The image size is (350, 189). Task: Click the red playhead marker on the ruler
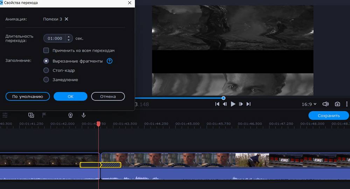[98, 124]
